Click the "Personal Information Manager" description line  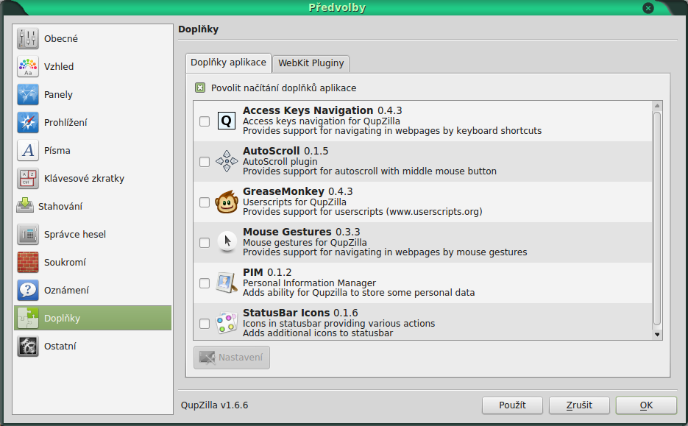tap(309, 283)
